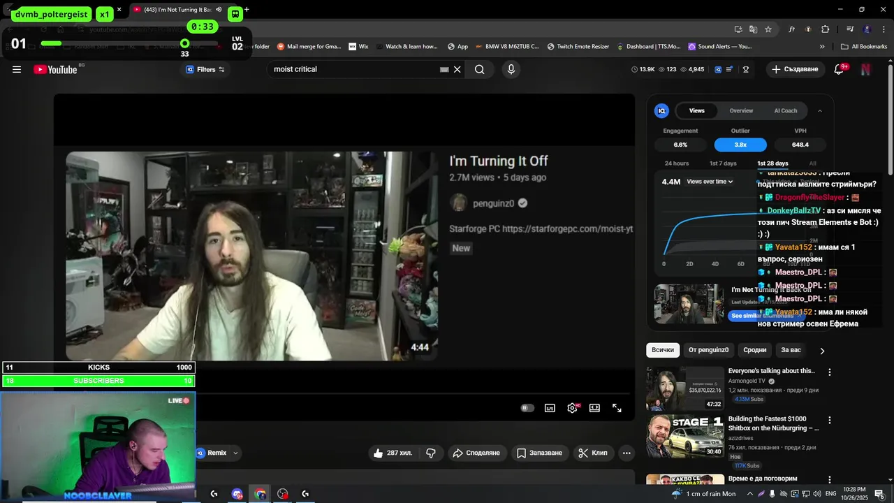This screenshot has width=894, height=503.
Task: Open a new browser tab
Action: pyautogui.click(x=247, y=10)
